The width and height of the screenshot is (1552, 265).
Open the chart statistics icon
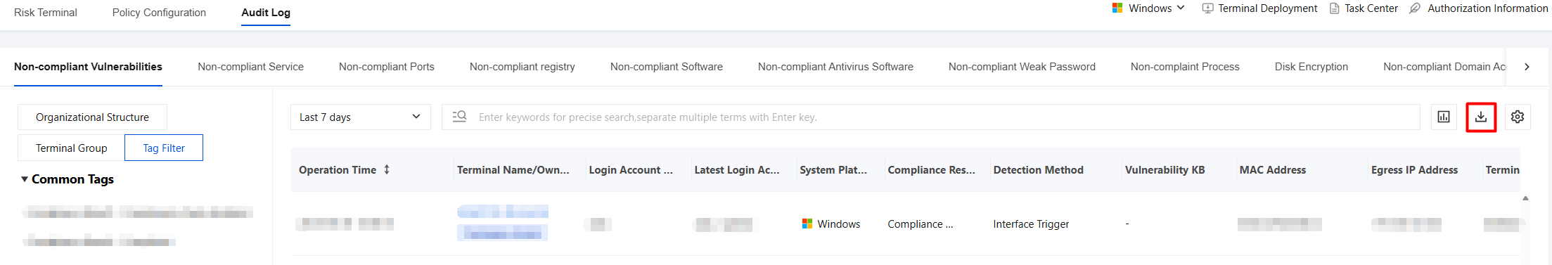click(1444, 117)
